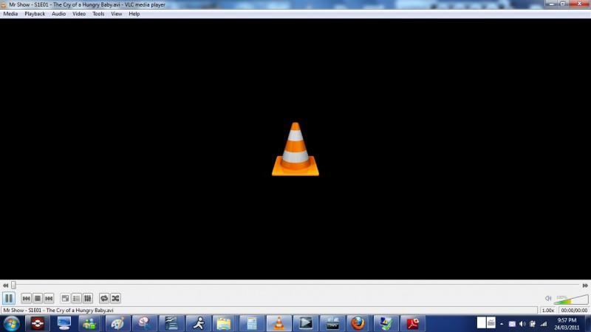Image resolution: width=591 pixels, height=332 pixels.
Task: Open extended settings equalizer icon
Action: coord(88,299)
